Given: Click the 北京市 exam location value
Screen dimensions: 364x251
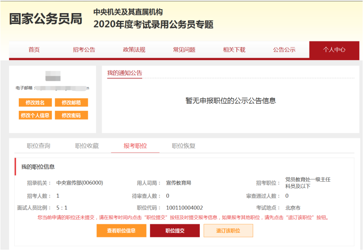Looking at the screenshot, I should [x=293, y=208].
